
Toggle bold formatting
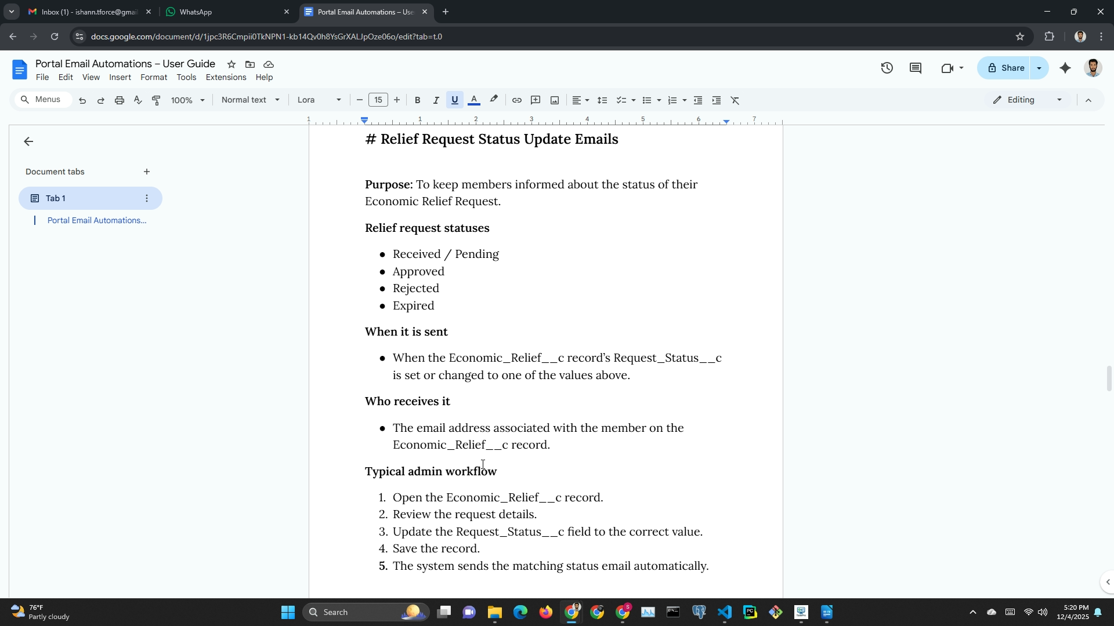click(417, 100)
